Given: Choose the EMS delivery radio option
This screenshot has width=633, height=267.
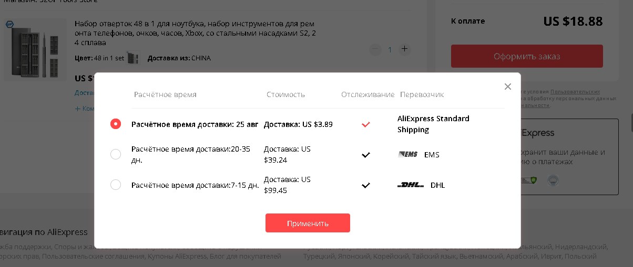Looking at the screenshot, I should click(x=116, y=154).
